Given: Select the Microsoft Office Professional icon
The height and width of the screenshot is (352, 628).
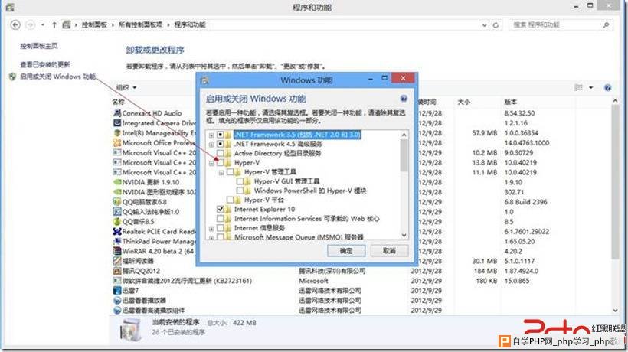Looking at the screenshot, I should tap(117, 142).
